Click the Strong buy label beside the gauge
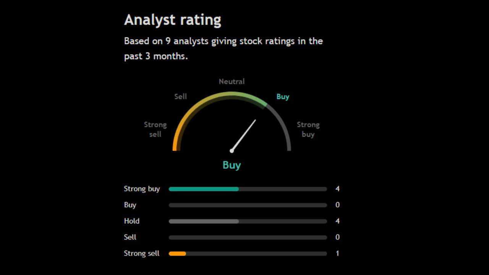 point(308,129)
